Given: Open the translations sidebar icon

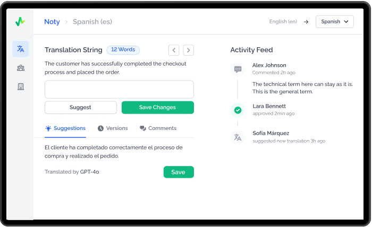Looking at the screenshot, I should pos(21,49).
